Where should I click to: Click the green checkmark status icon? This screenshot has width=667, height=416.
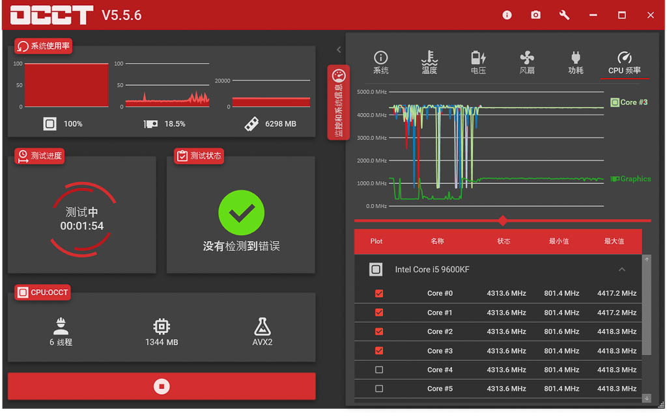[x=241, y=213]
